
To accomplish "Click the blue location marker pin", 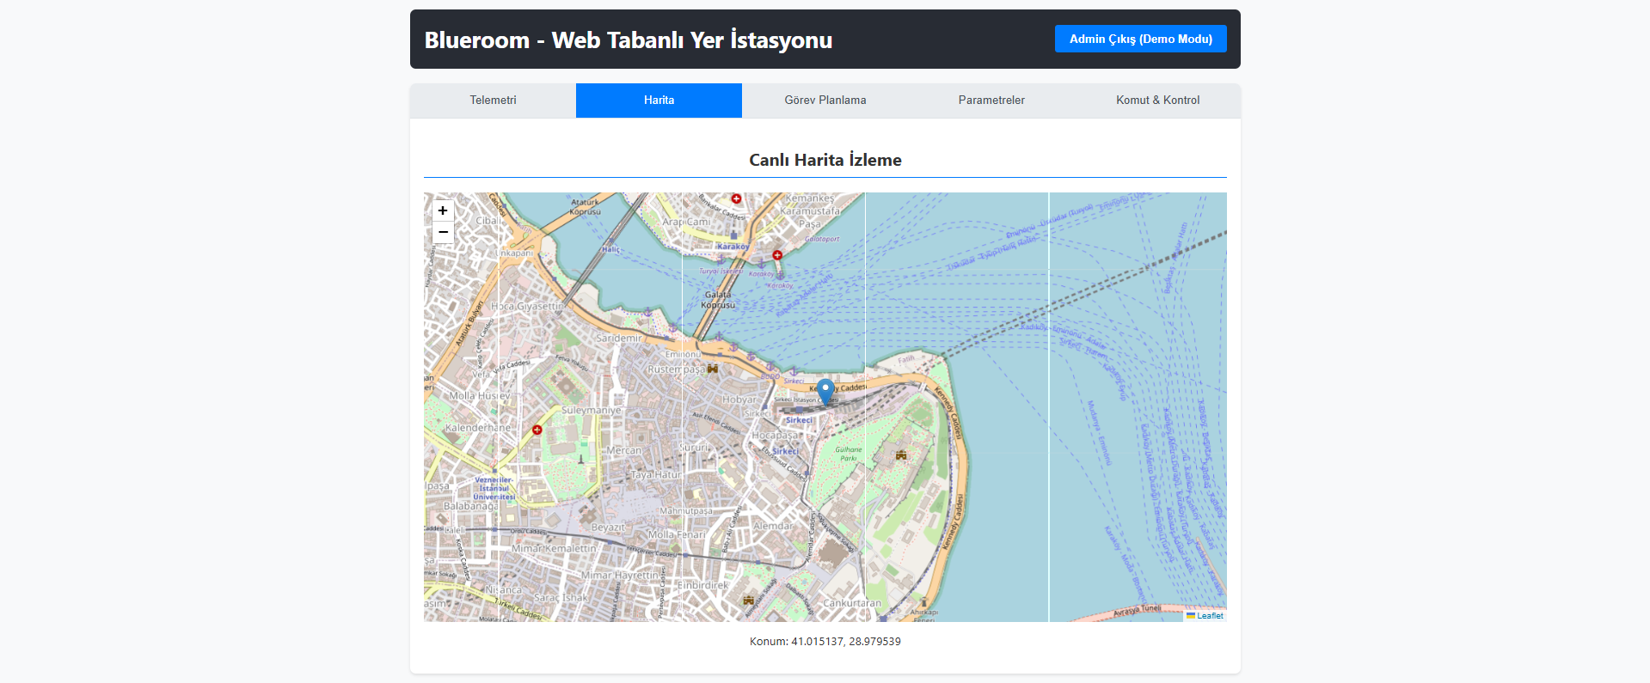I will point(825,391).
